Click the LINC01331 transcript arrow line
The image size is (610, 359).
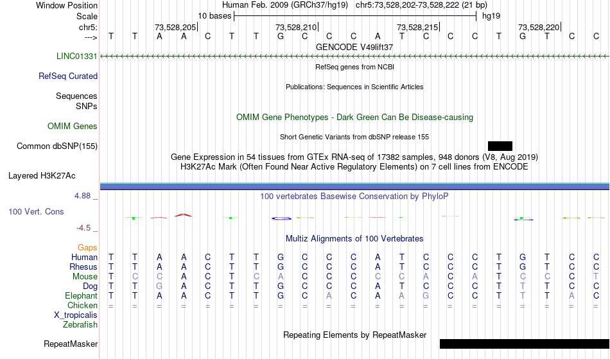(x=355, y=57)
